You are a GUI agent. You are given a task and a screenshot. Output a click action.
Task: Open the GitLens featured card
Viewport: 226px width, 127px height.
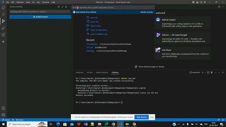182,38
